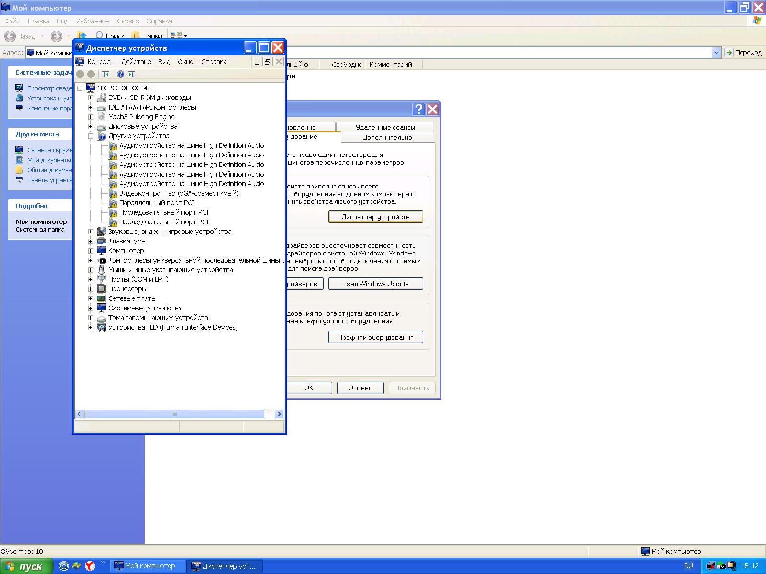Click the Explorer Back (Назад) button icon
The height and width of the screenshot is (574, 766).
pos(10,36)
